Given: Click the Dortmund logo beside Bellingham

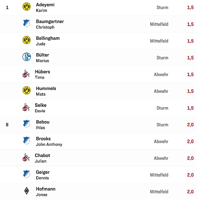Looking at the screenshot, I should tap(26, 40).
